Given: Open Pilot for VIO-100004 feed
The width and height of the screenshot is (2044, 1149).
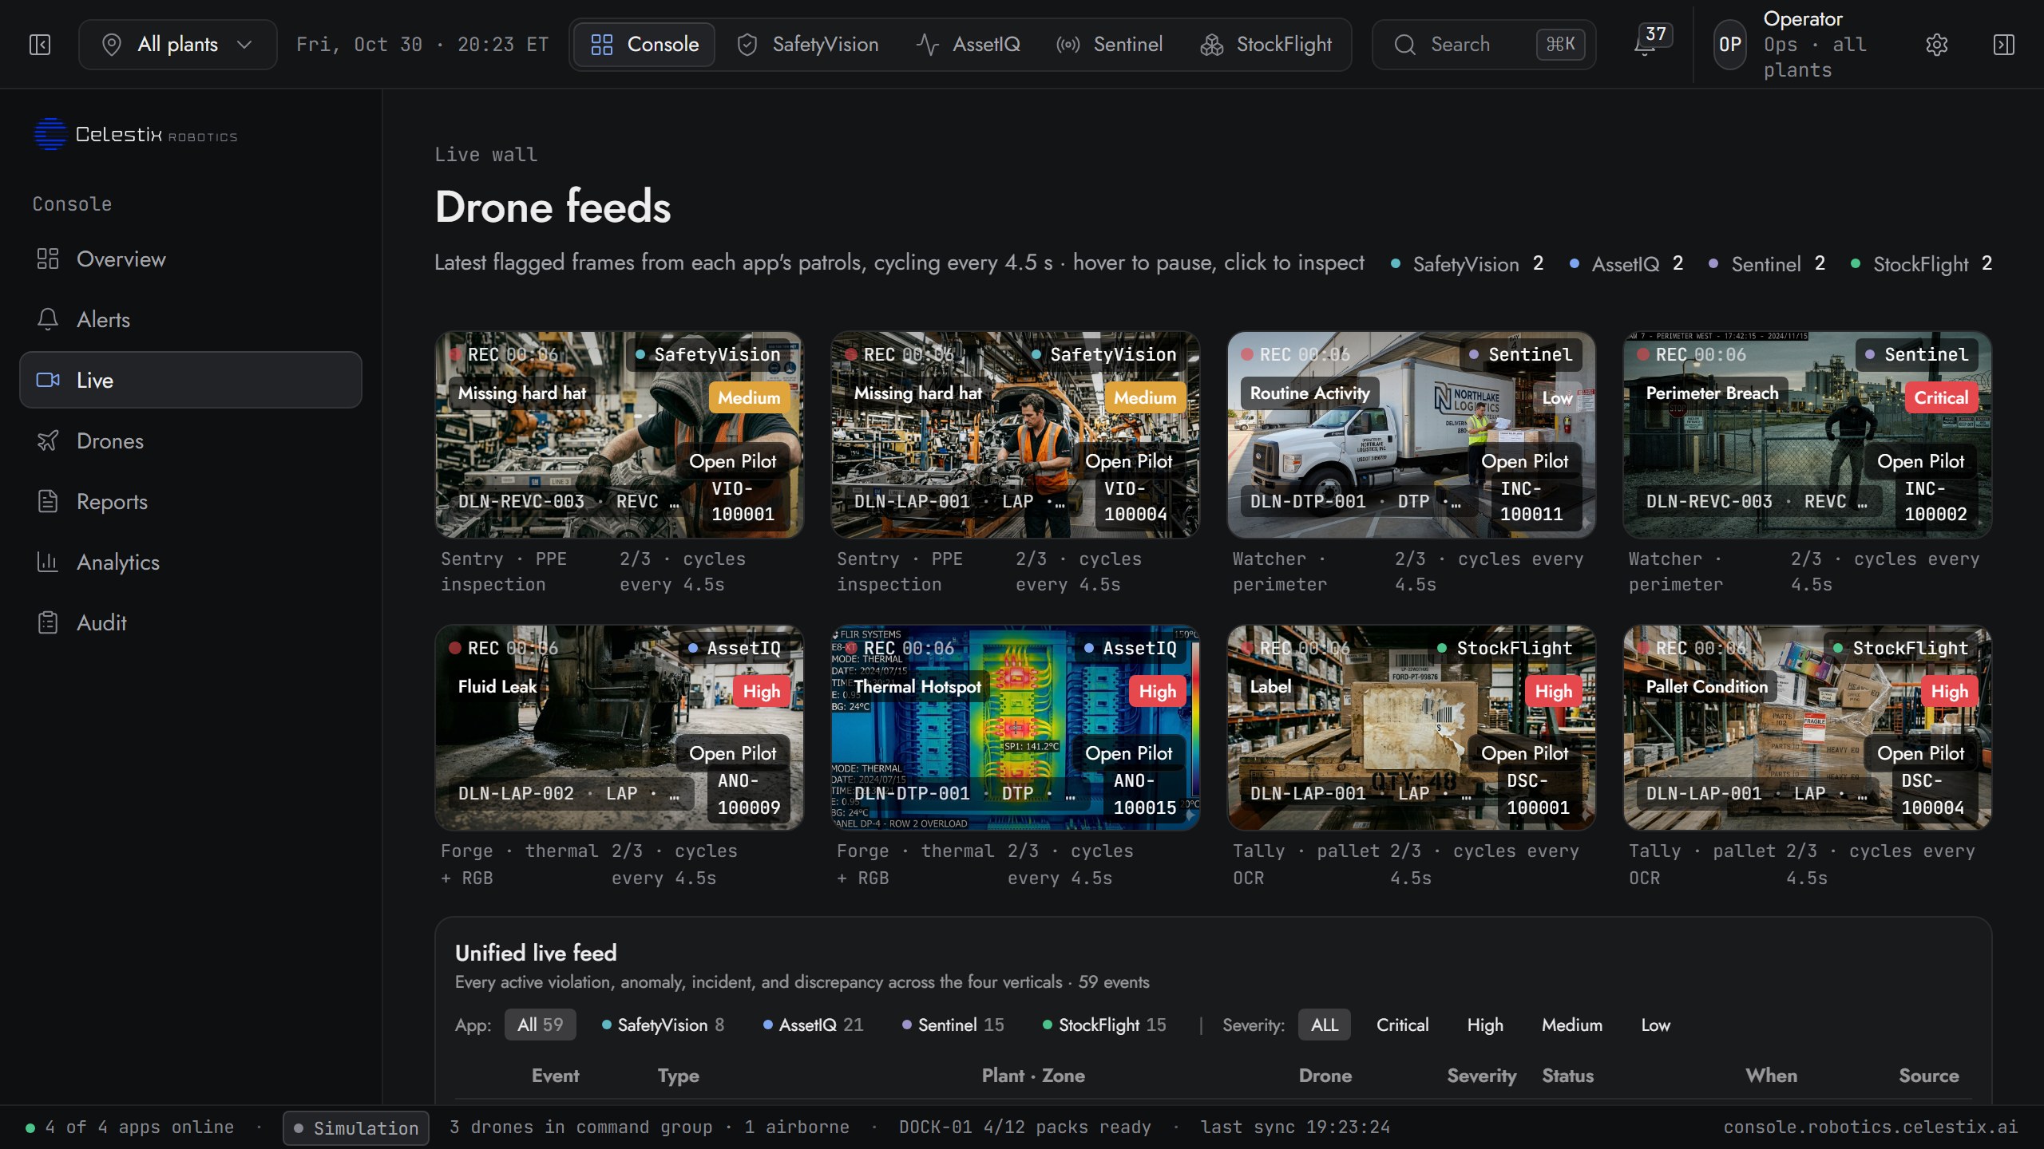Looking at the screenshot, I should click(x=1128, y=461).
